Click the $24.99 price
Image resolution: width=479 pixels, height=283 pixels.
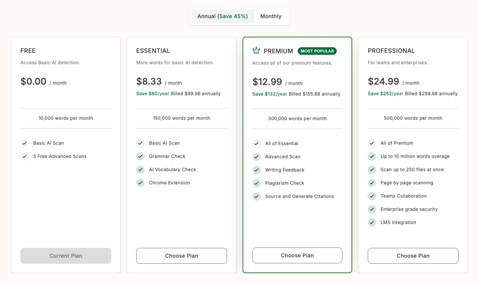click(x=384, y=81)
